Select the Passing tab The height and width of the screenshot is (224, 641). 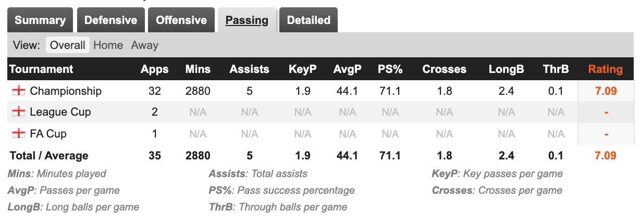(x=246, y=20)
